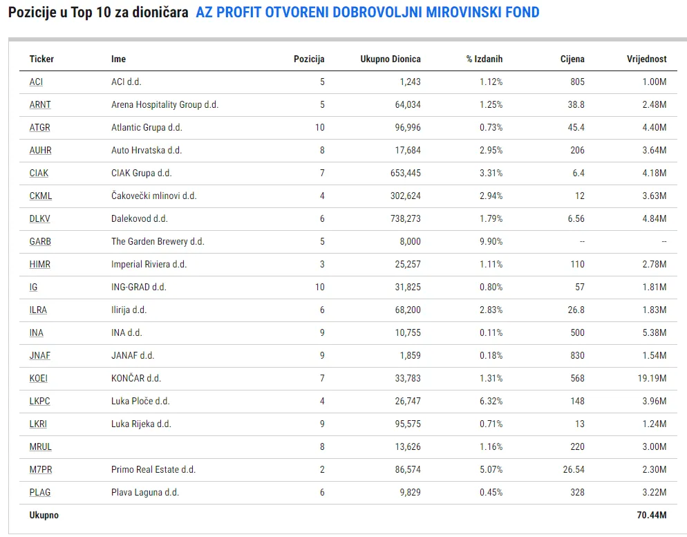Select the Luka Rijeka d.d. name cell
The height and width of the screenshot is (537, 687).
click(x=141, y=424)
